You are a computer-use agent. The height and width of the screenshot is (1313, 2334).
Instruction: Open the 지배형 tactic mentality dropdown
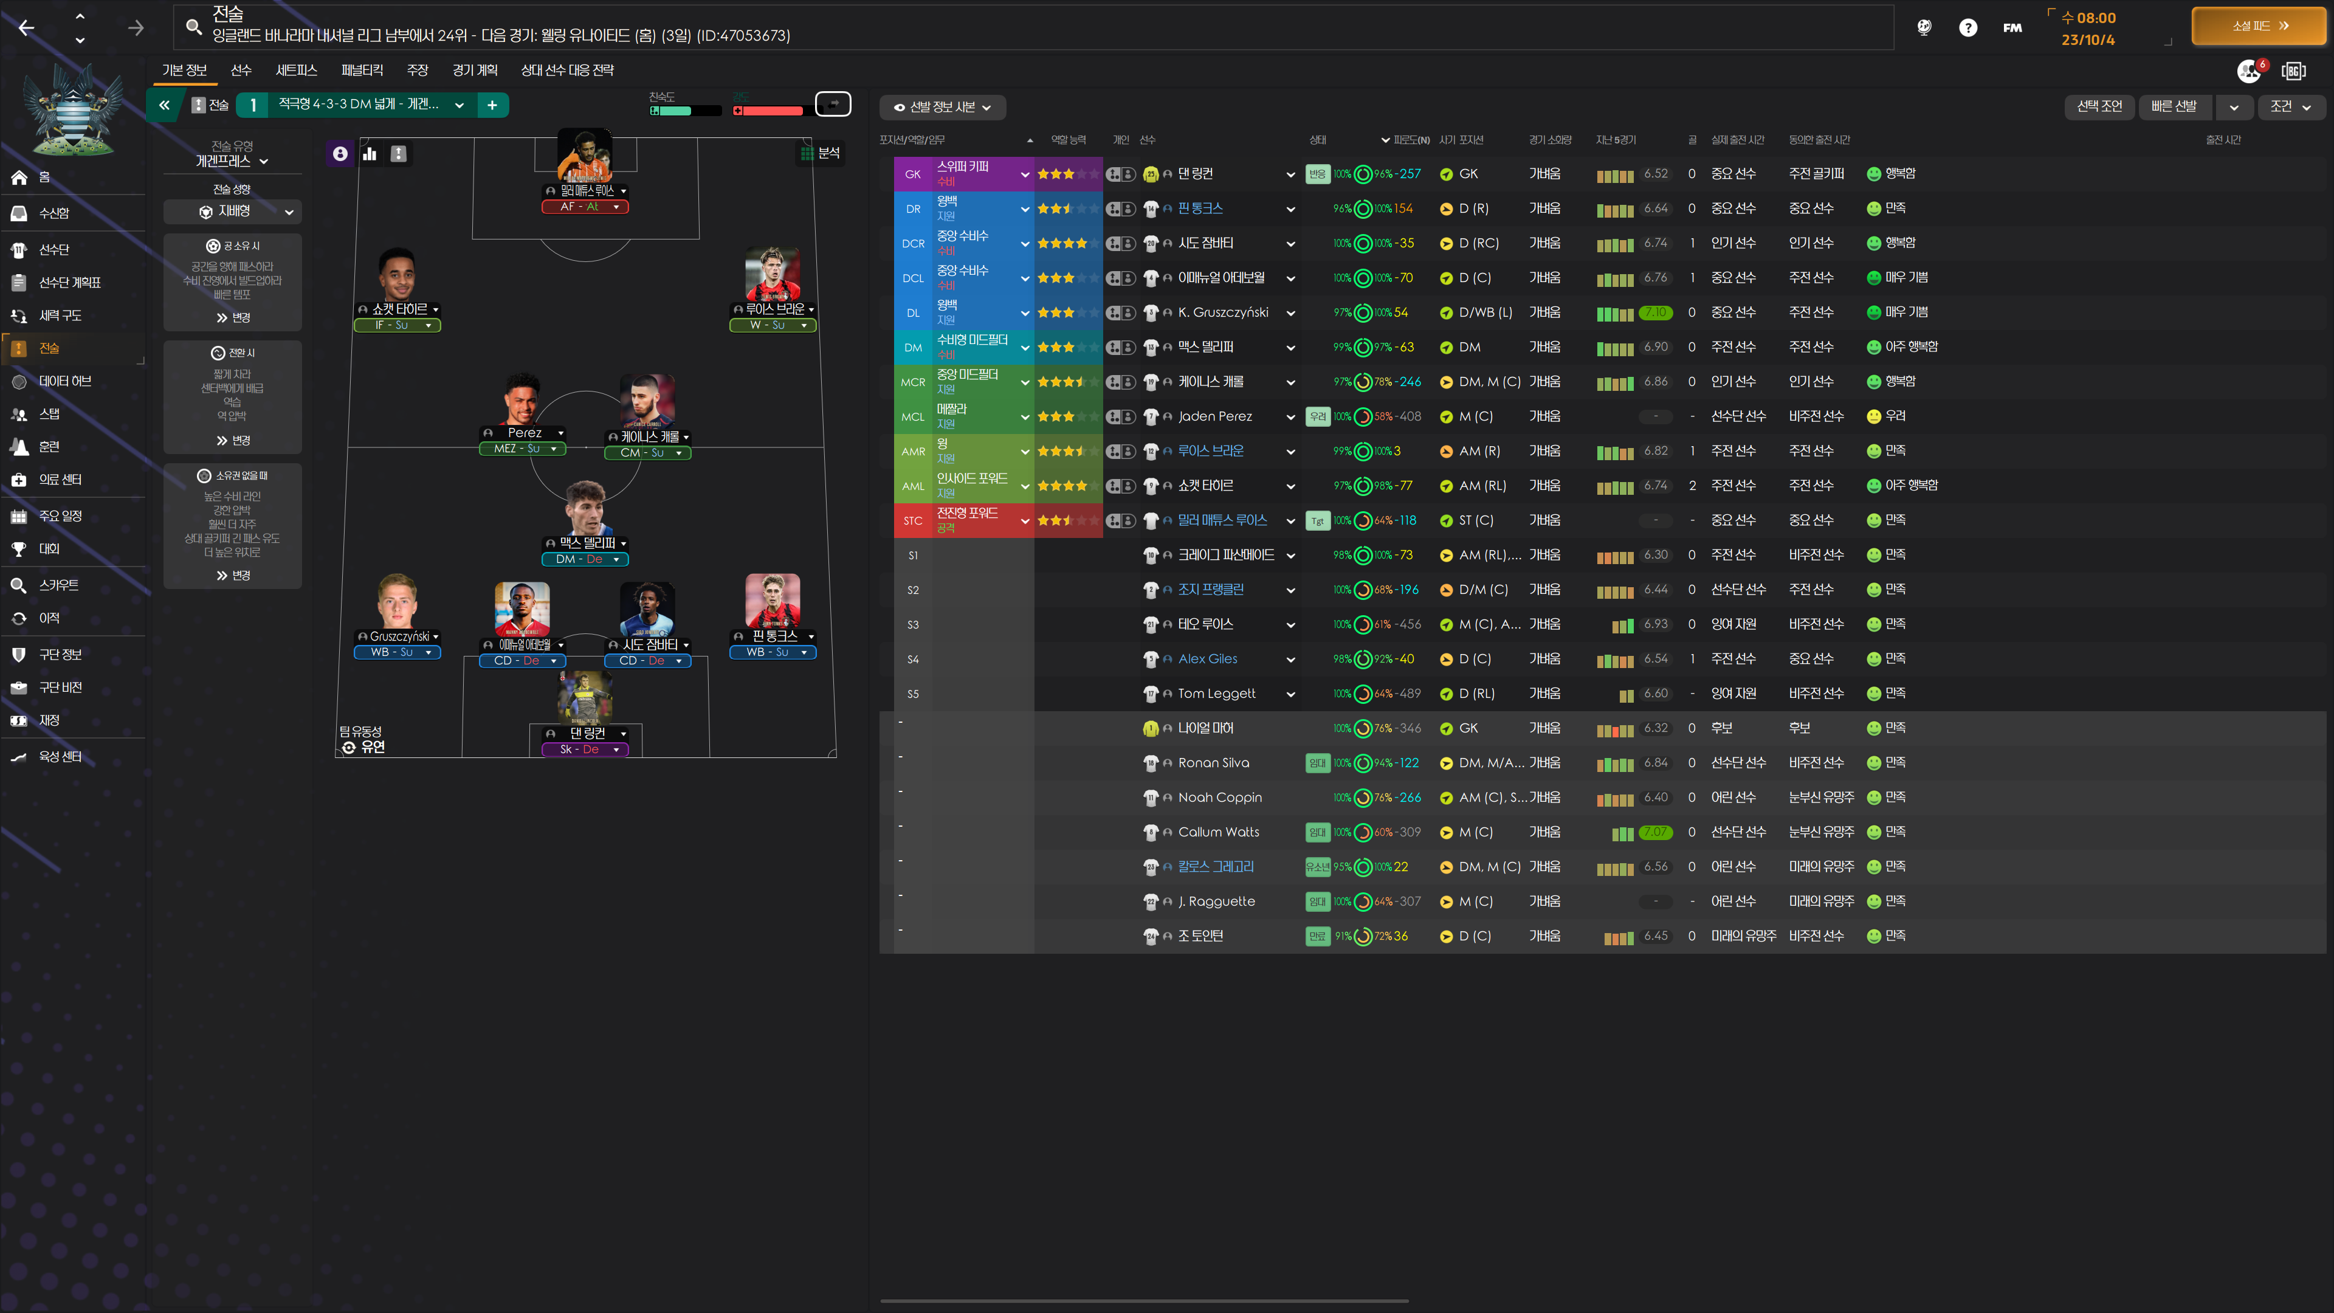click(233, 211)
